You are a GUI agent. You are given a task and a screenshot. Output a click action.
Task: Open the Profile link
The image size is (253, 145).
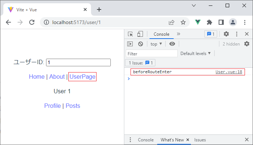[x=52, y=106]
